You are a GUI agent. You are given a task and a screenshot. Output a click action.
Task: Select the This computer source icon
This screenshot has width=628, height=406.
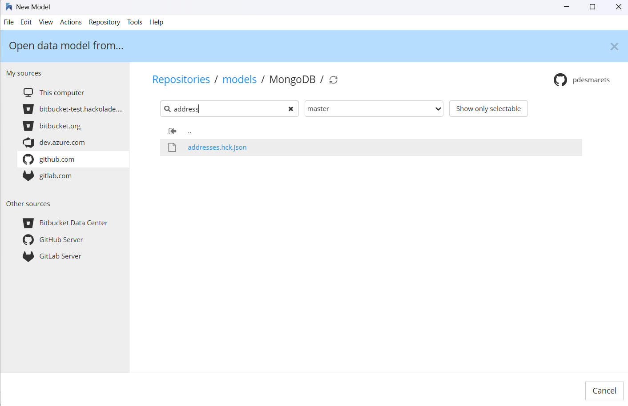28,92
